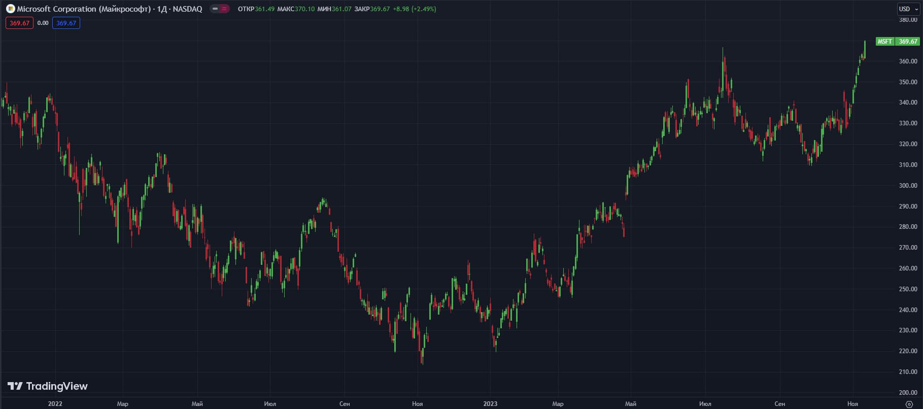Click the 330.00 price axis label
The height and width of the screenshot is (409, 923).
click(908, 123)
